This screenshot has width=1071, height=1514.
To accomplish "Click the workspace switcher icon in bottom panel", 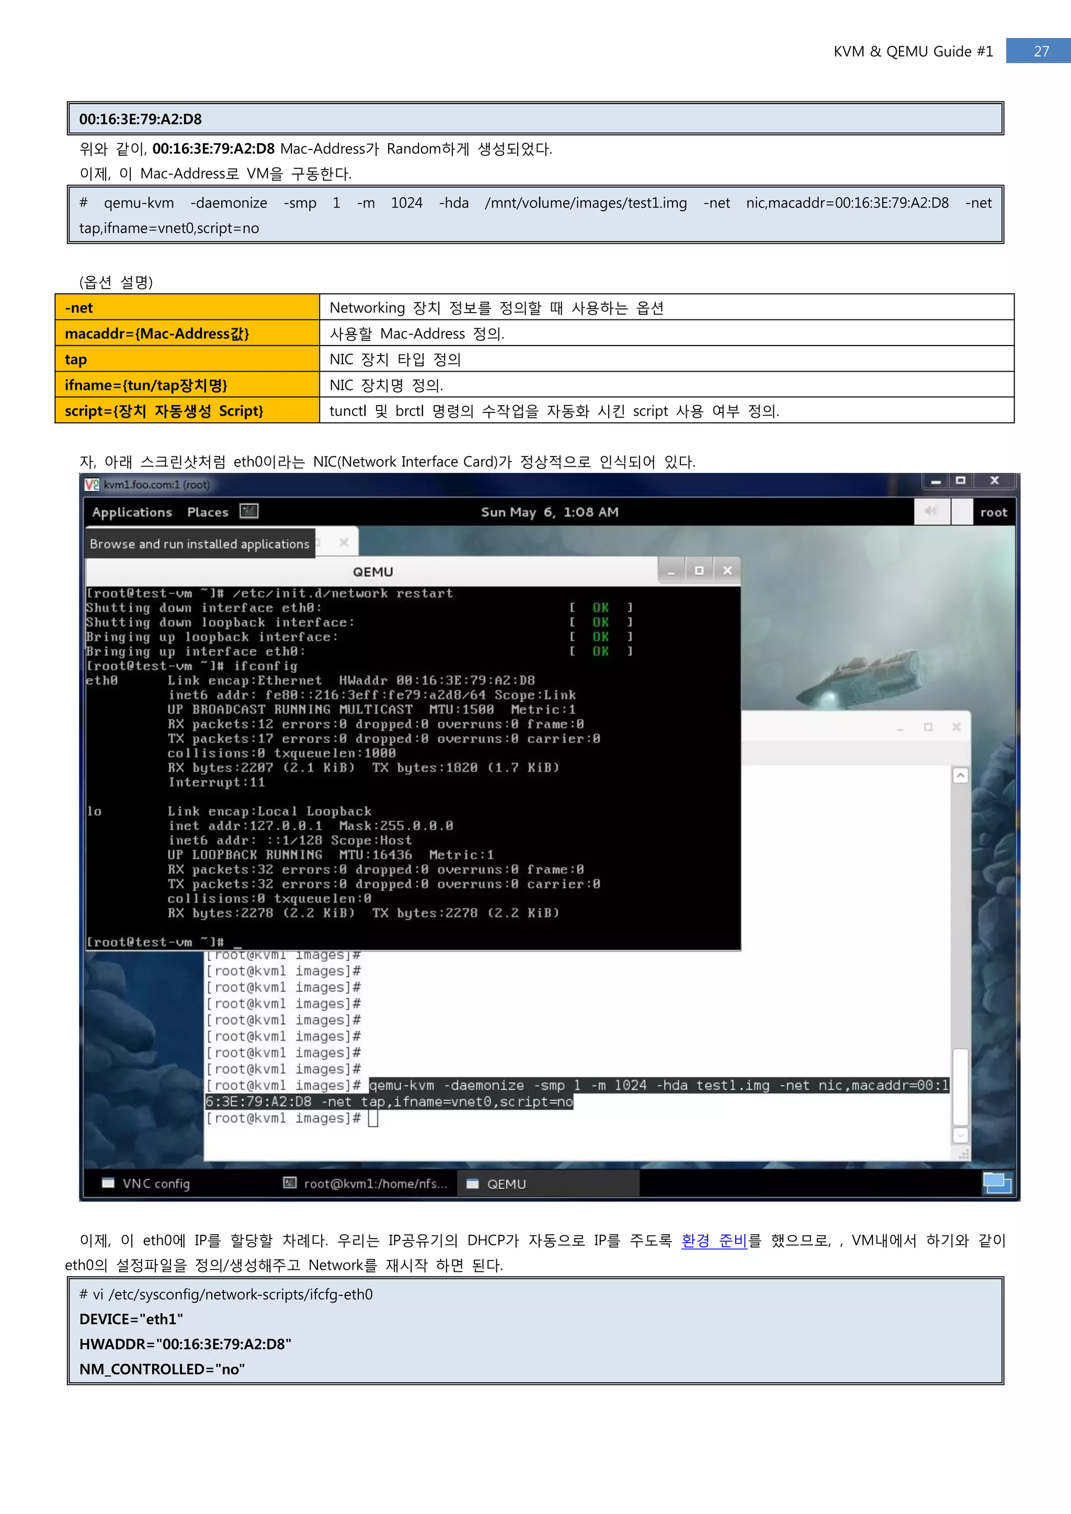I will coord(996,1183).
